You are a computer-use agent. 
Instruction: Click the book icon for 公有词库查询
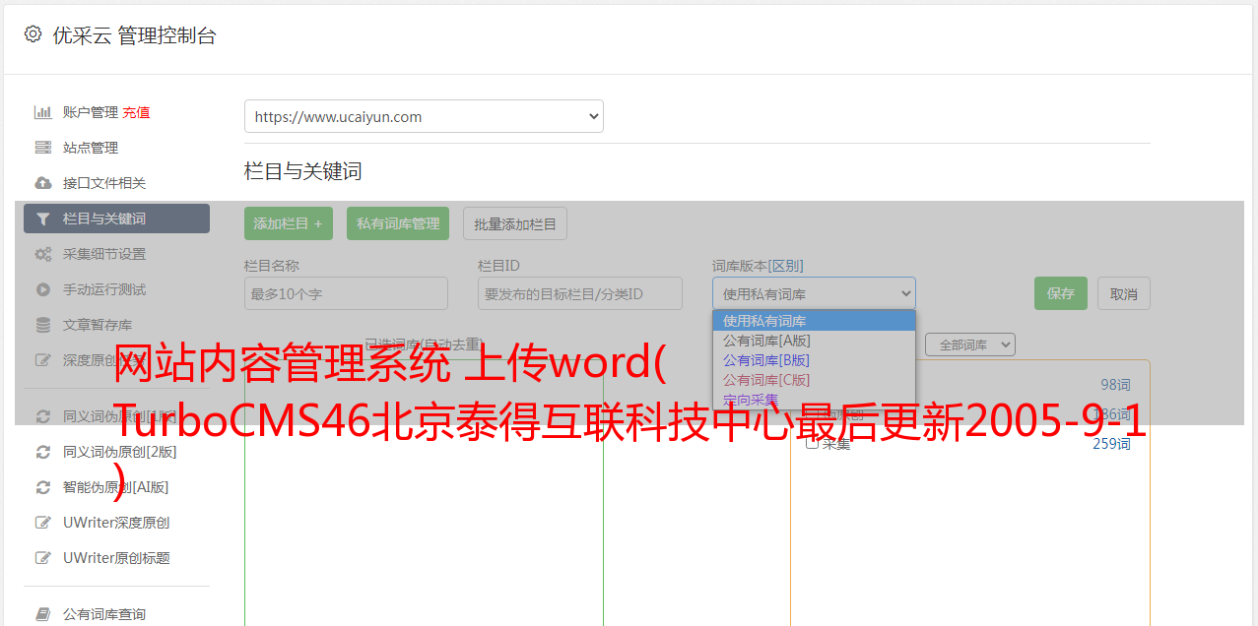coord(43,614)
